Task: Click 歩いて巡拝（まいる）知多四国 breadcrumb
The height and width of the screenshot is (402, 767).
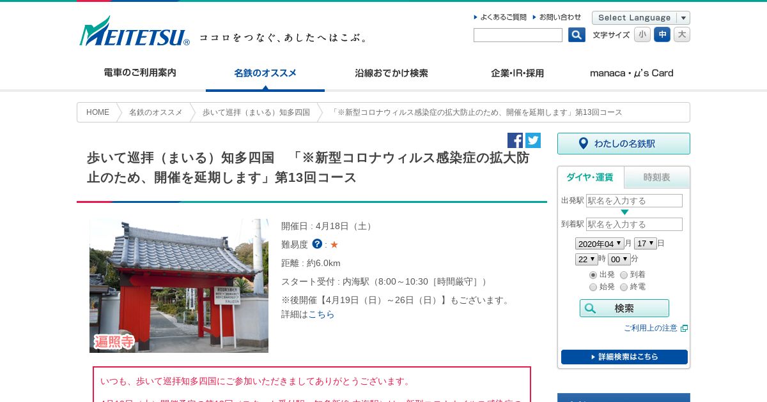Action: click(256, 112)
